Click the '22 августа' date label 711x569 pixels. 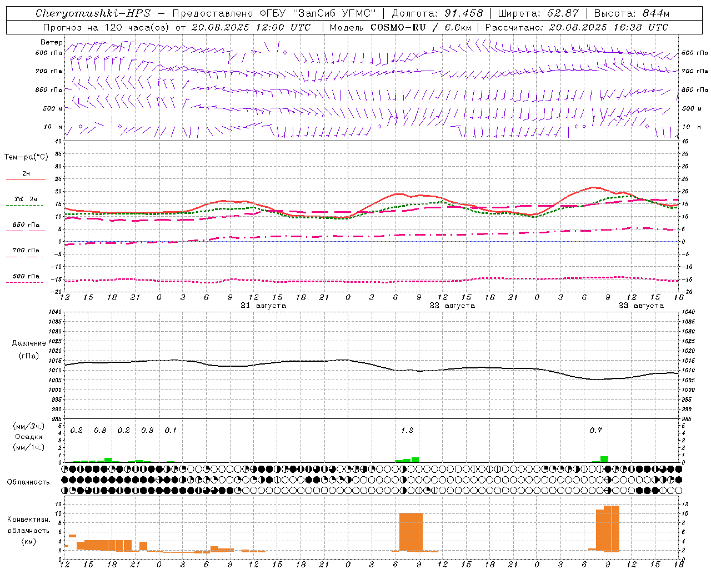[452, 306]
